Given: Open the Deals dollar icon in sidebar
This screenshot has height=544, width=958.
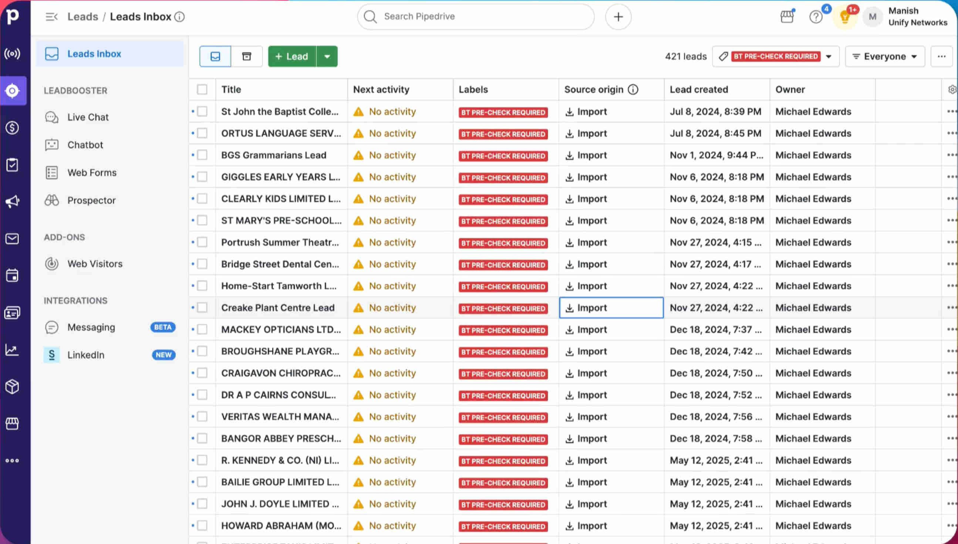Looking at the screenshot, I should 12,128.
